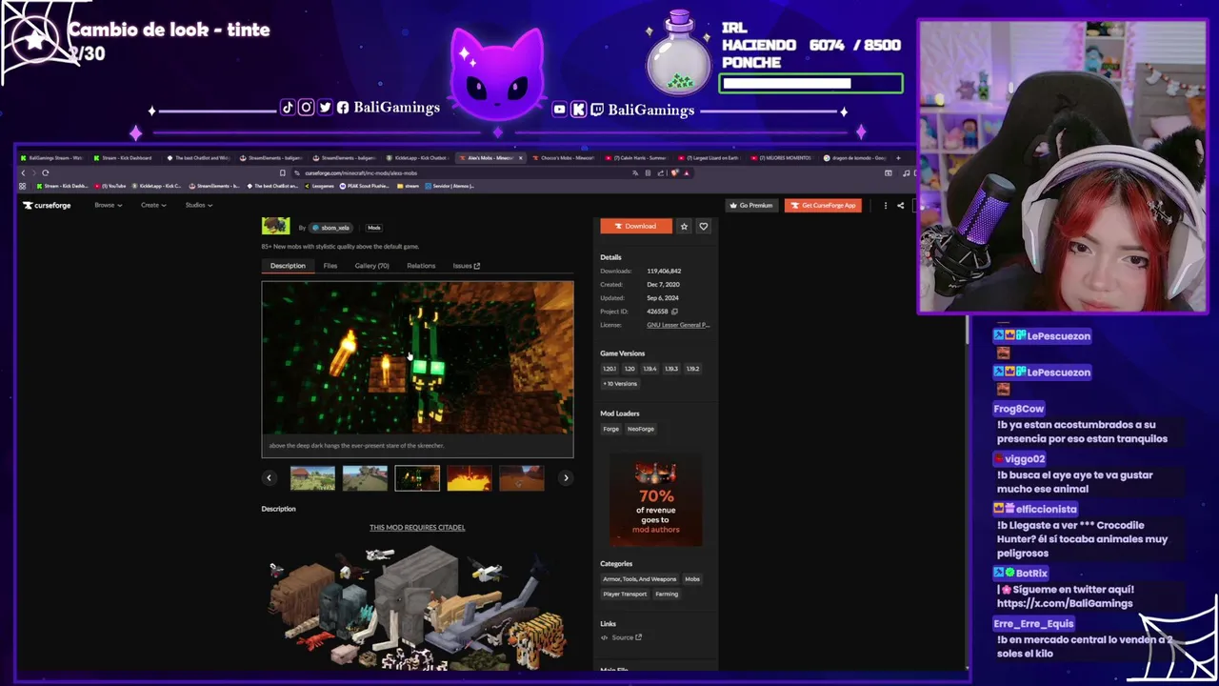The height and width of the screenshot is (686, 1219).
Task: Open the Gallery (70) tab
Action: coord(371,266)
